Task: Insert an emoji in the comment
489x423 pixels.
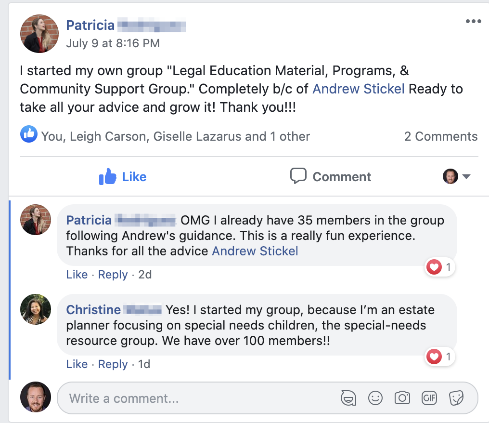Action: [375, 397]
